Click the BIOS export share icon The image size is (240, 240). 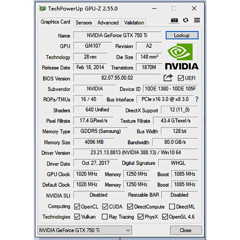168,78
